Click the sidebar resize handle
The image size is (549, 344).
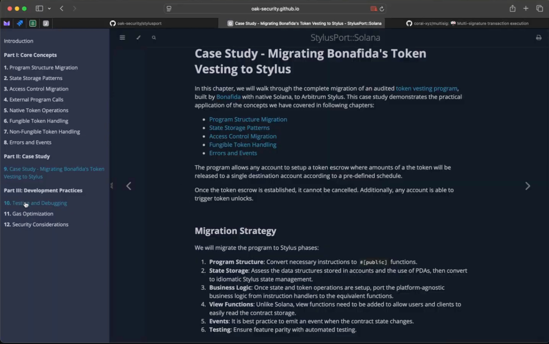click(112, 186)
